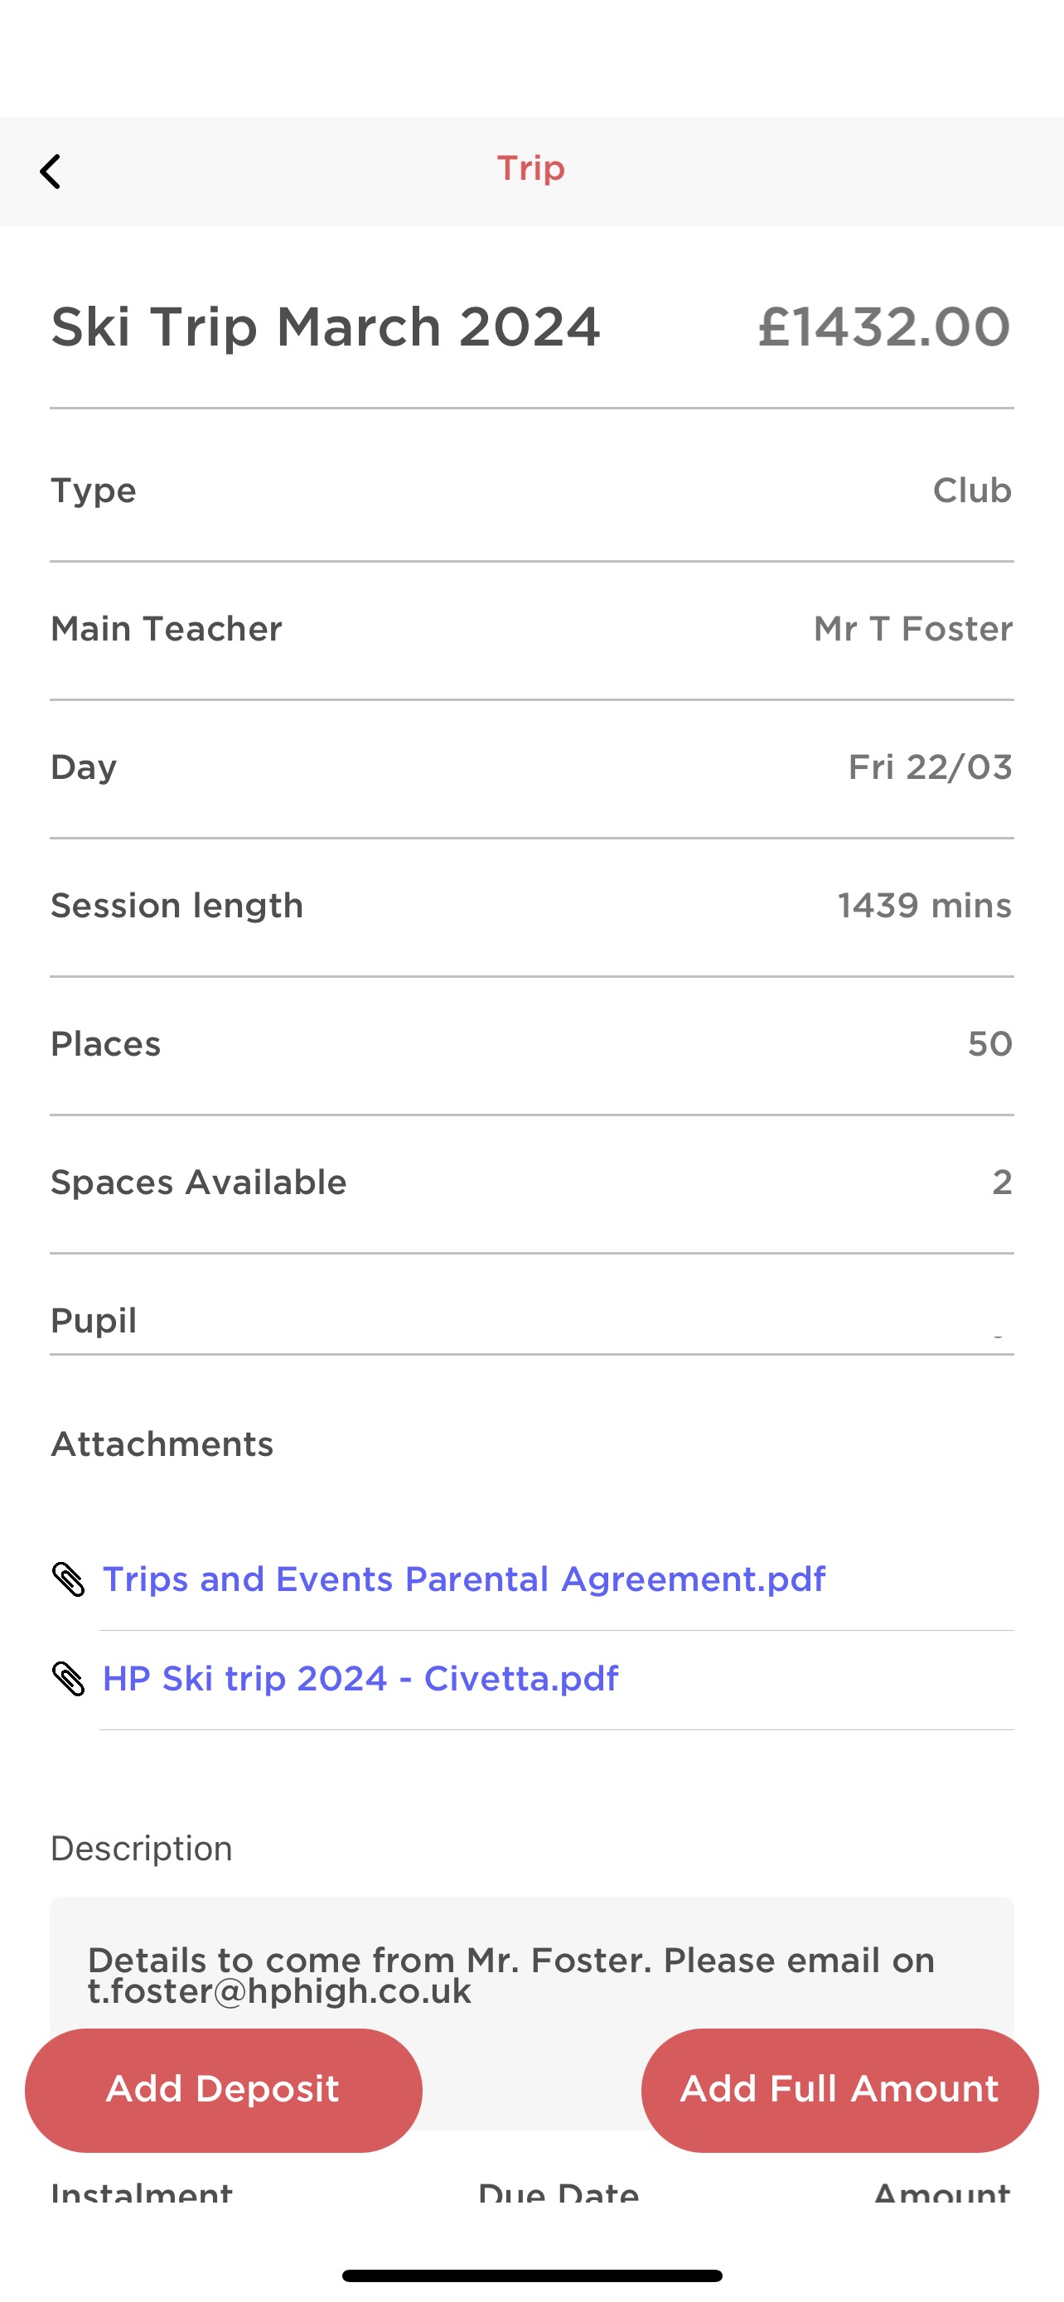
Task: Open Trips and Events Parental Agreement.pdf
Action: coord(464,1579)
